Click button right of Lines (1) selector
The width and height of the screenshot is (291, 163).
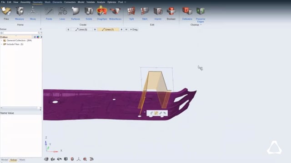[x=121, y=29]
